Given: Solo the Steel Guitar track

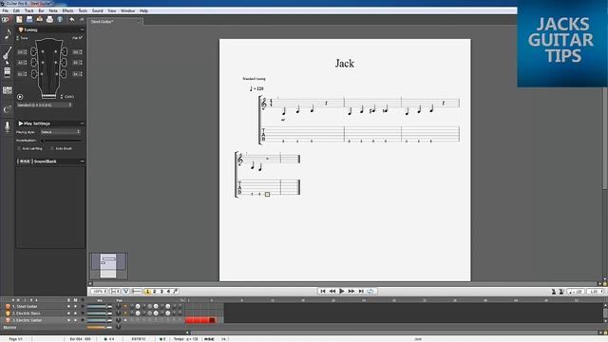Looking at the screenshot, I should [69, 306].
